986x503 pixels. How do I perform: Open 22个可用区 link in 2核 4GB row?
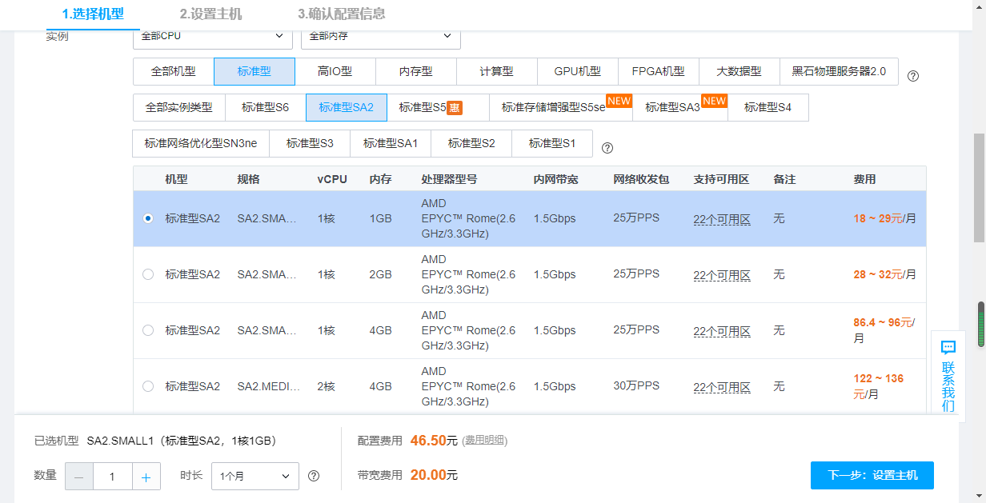[722, 387]
